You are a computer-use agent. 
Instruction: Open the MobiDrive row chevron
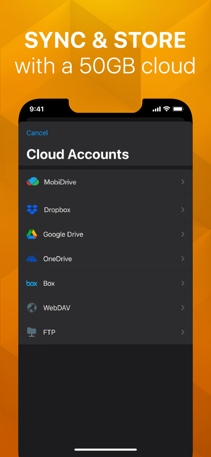[x=183, y=182]
